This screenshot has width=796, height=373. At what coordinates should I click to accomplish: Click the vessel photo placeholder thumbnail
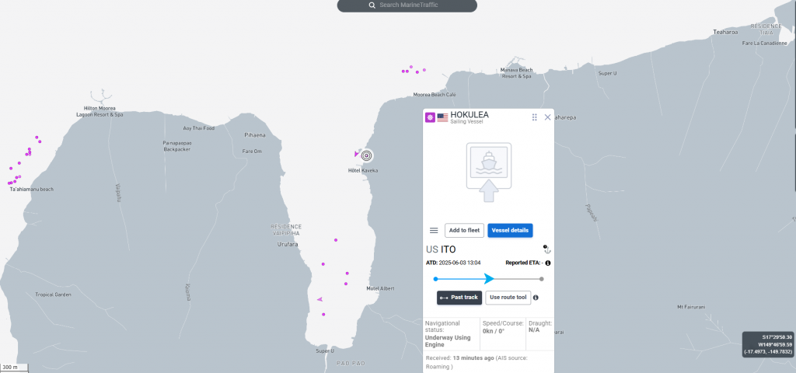pyautogui.click(x=488, y=166)
